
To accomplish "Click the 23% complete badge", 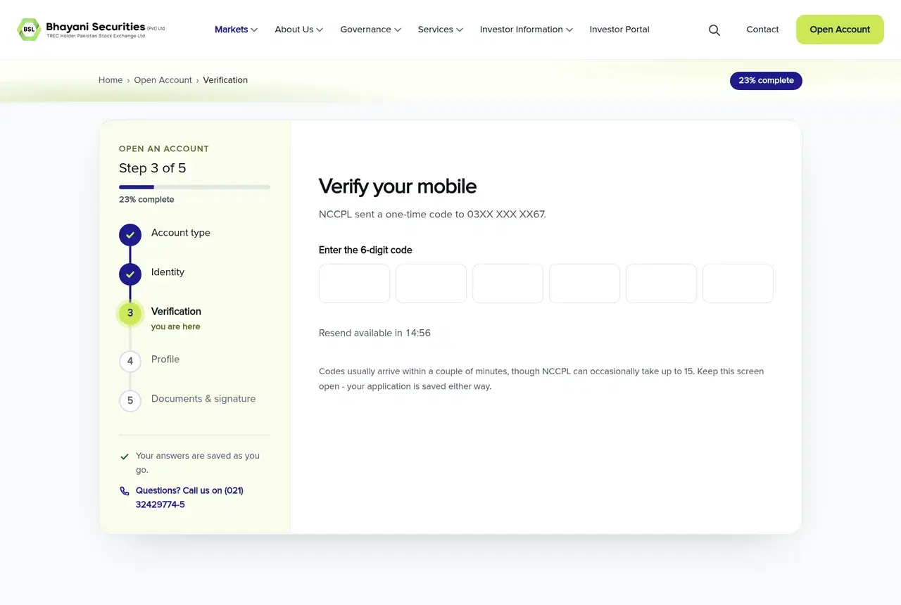I will tap(766, 81).
